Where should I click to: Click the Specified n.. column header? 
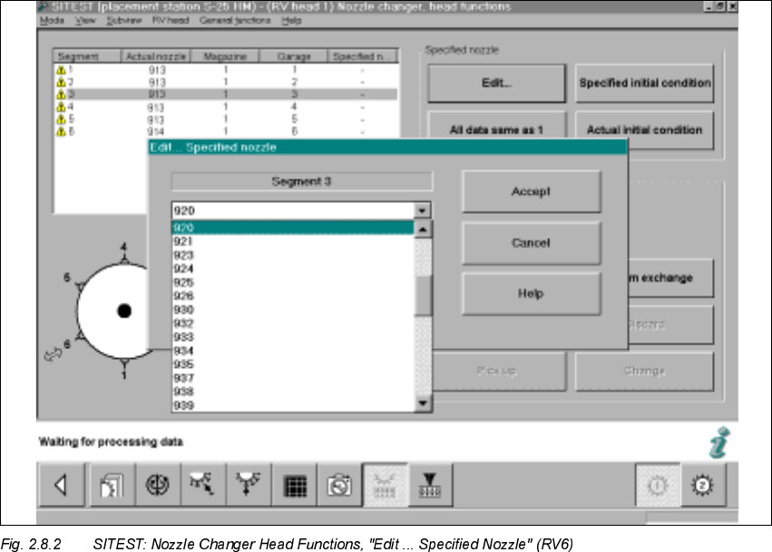pos(363,56)
